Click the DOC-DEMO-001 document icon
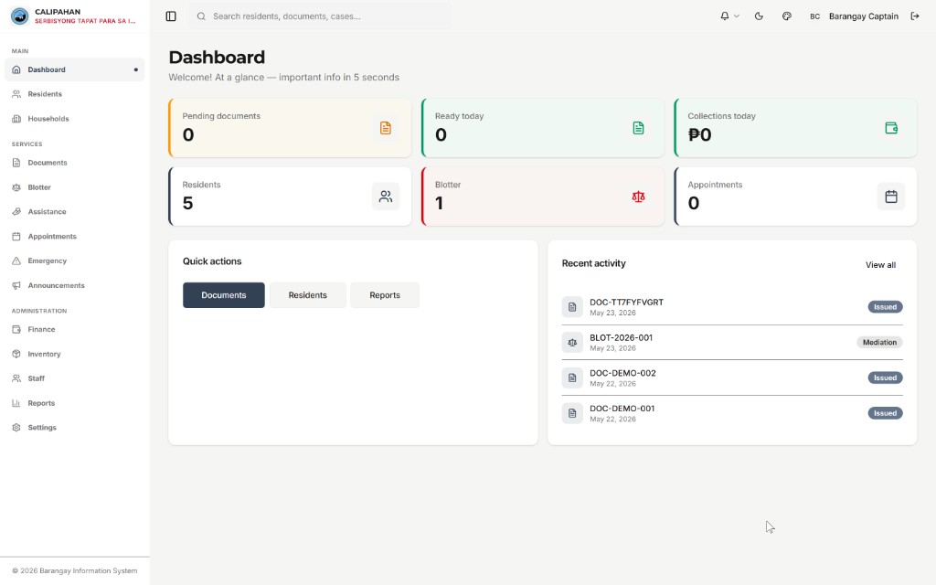 coord(572,413)
